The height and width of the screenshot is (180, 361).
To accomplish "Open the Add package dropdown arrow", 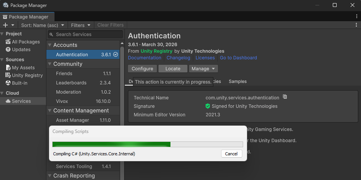I will 13,25.
